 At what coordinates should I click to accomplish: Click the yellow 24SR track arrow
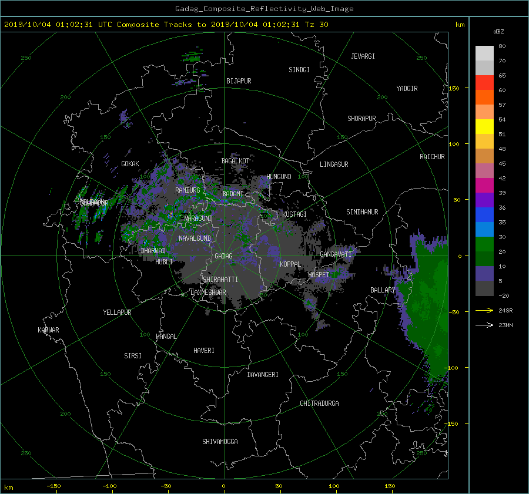[x=484, y=310]
